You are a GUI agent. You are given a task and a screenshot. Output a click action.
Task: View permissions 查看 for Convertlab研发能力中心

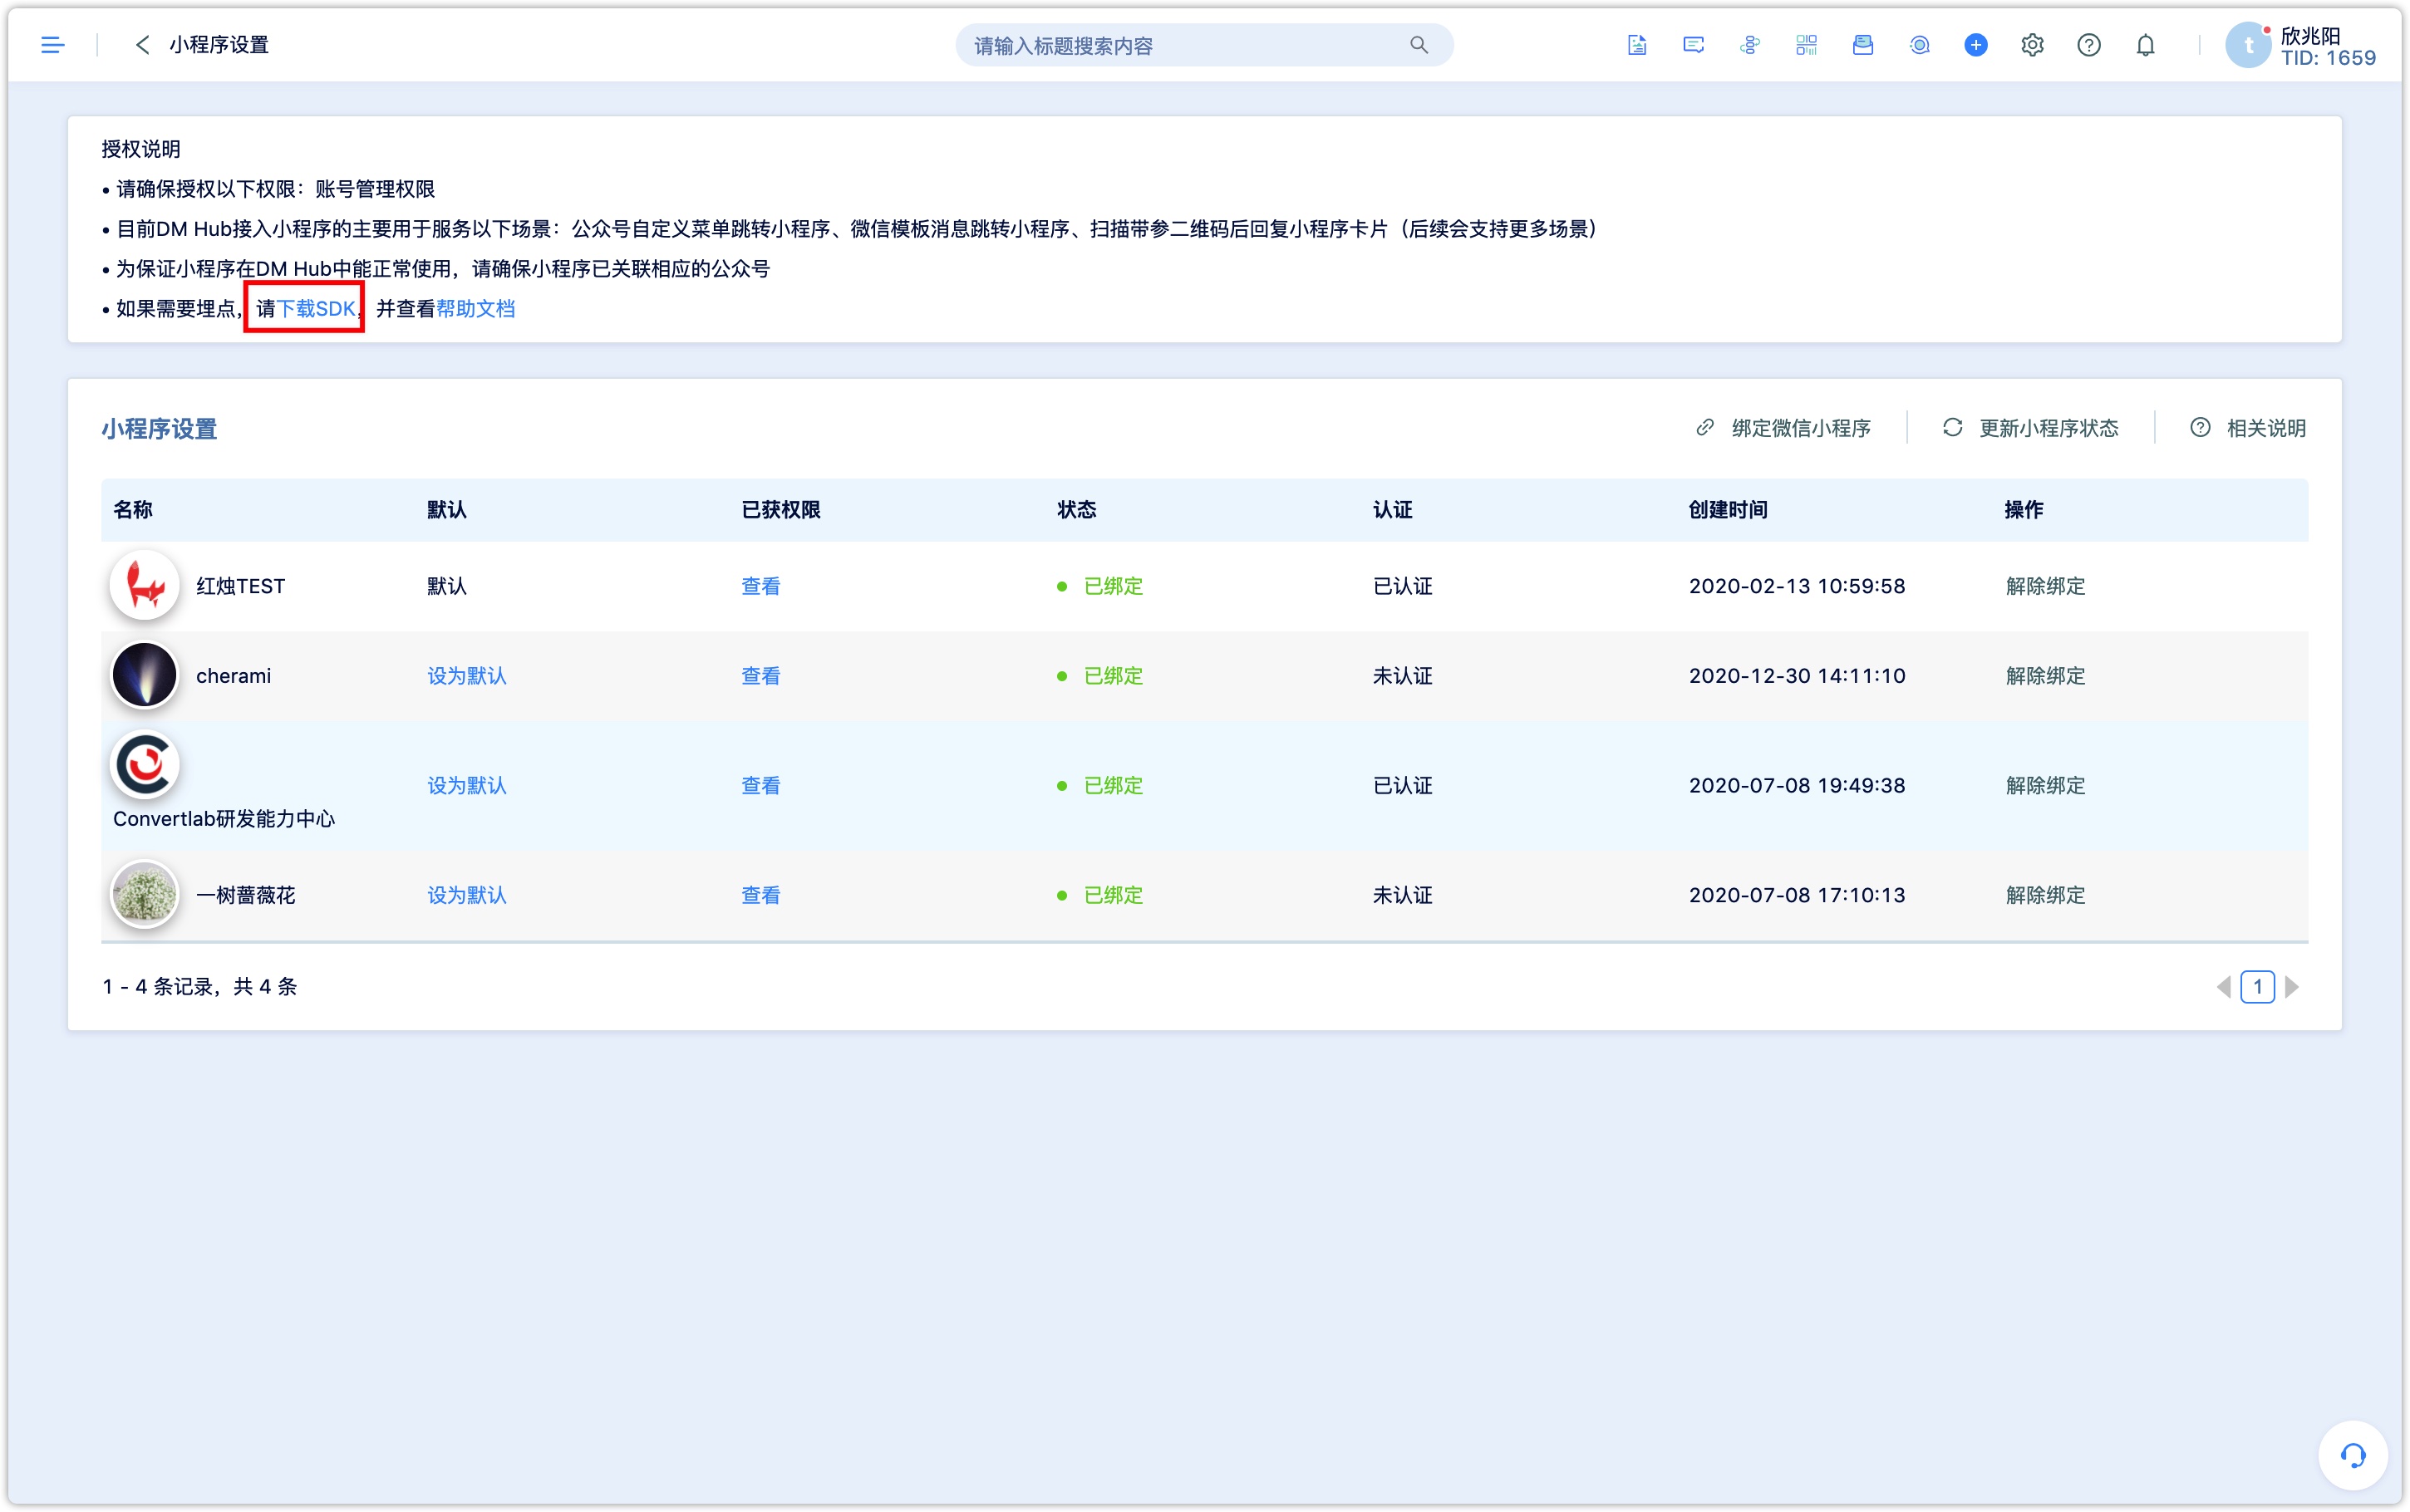pos(761,786)
